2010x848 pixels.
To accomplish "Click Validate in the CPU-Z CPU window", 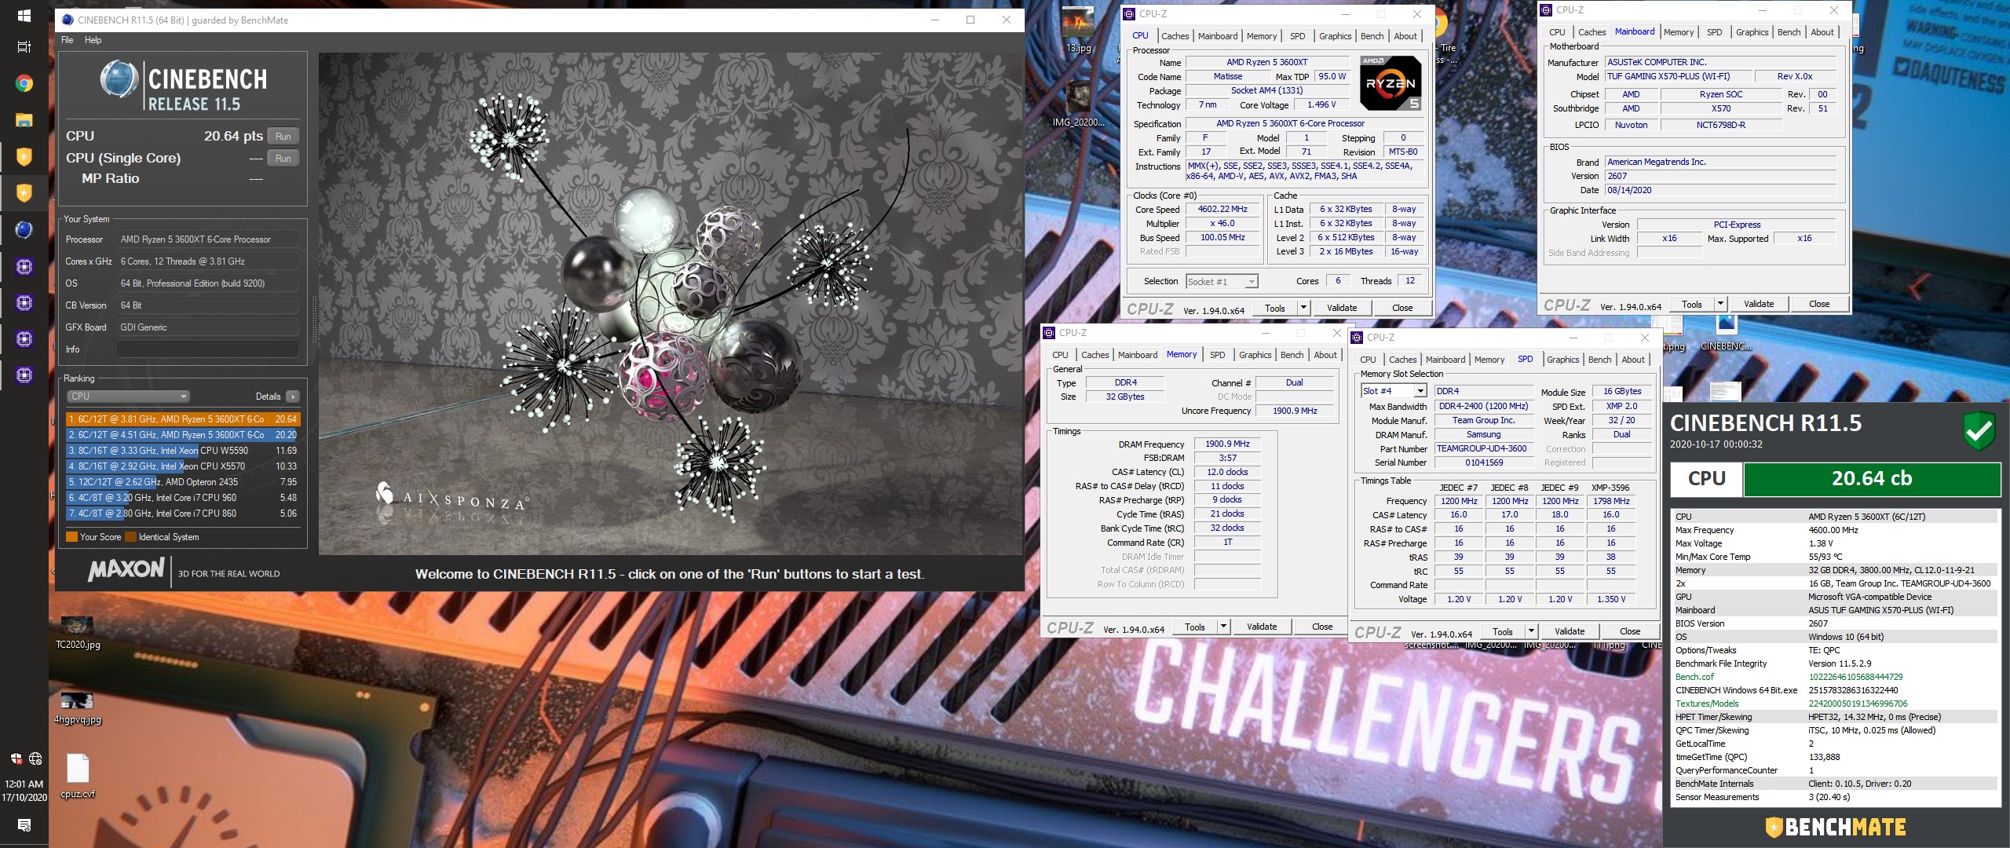I will click(x=1341, y=308).
